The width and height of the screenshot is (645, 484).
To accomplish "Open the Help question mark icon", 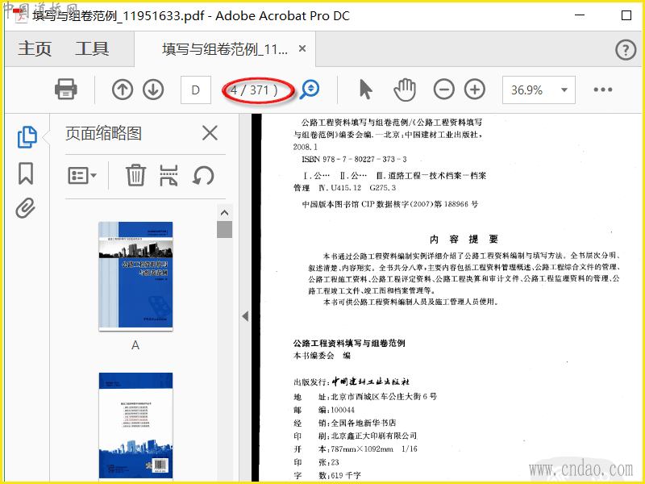I will [x=626, y=50].
